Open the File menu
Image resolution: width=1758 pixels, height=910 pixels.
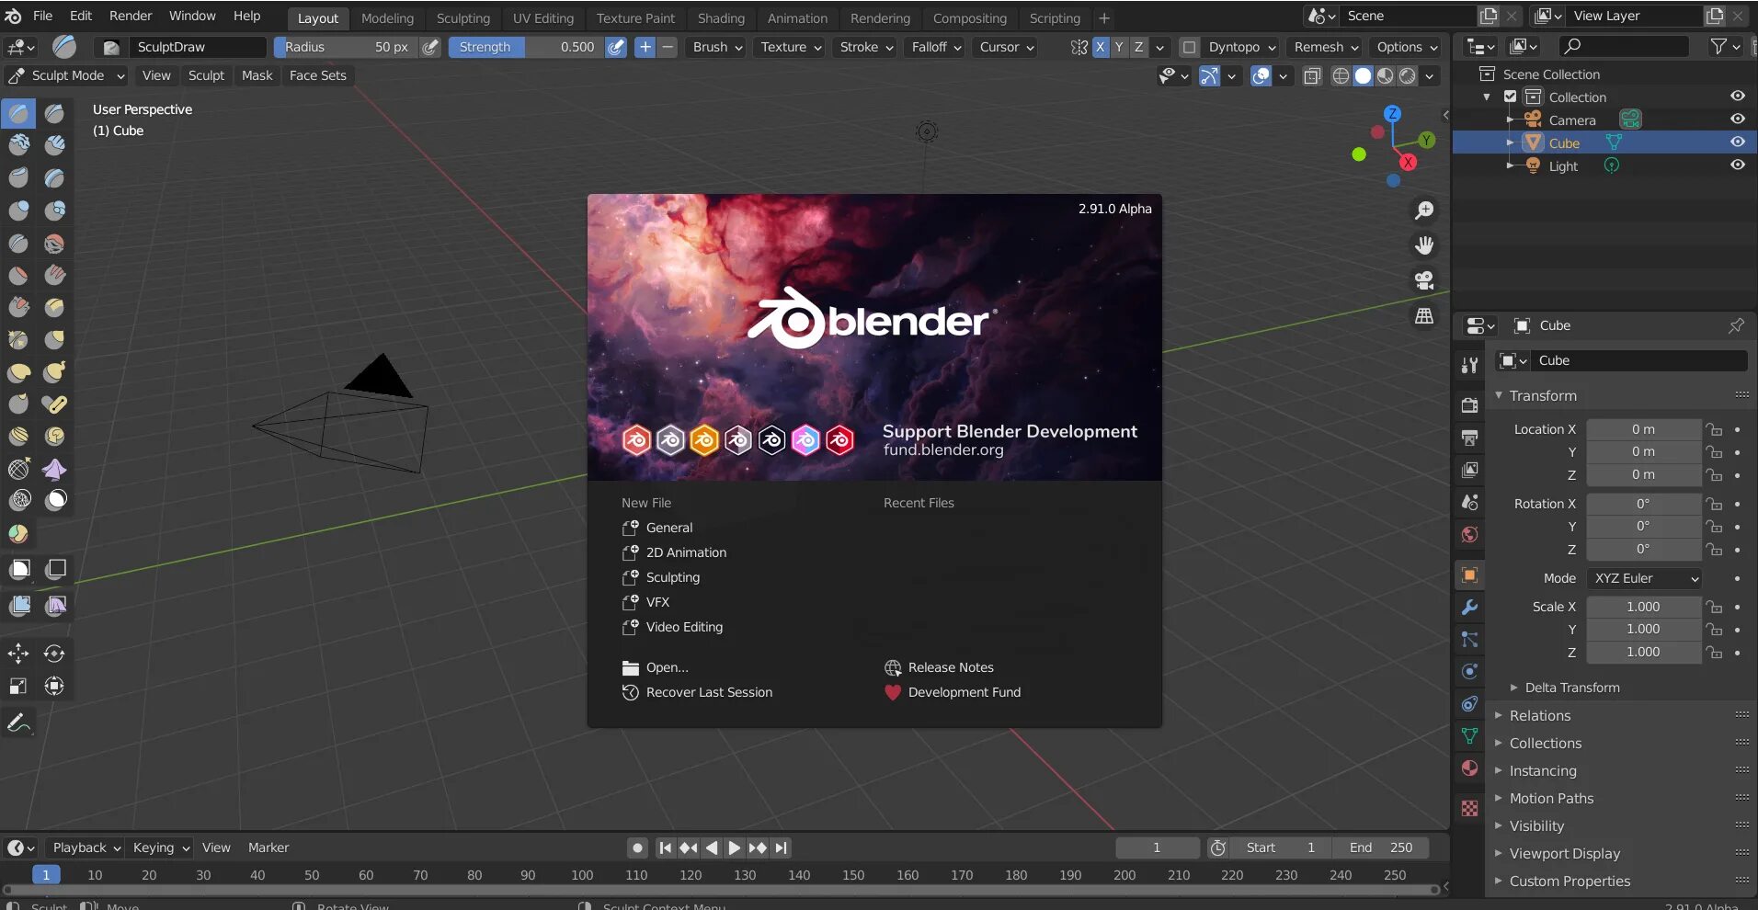(x=43, y=16)
